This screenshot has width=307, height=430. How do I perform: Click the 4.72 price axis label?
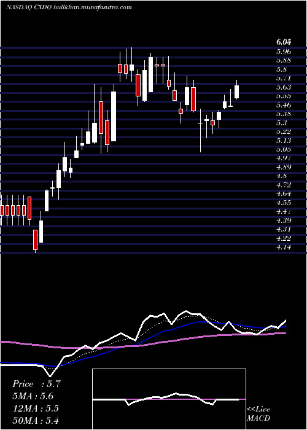pos(284,185)
